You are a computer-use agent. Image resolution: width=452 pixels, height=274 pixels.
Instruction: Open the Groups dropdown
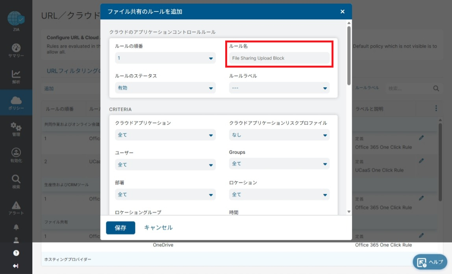coord(279,164)
